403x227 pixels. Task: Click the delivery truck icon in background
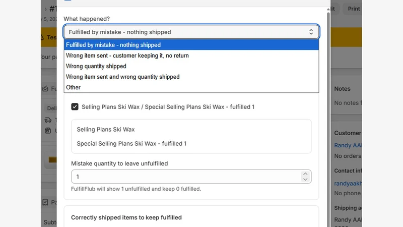point(48,120)
